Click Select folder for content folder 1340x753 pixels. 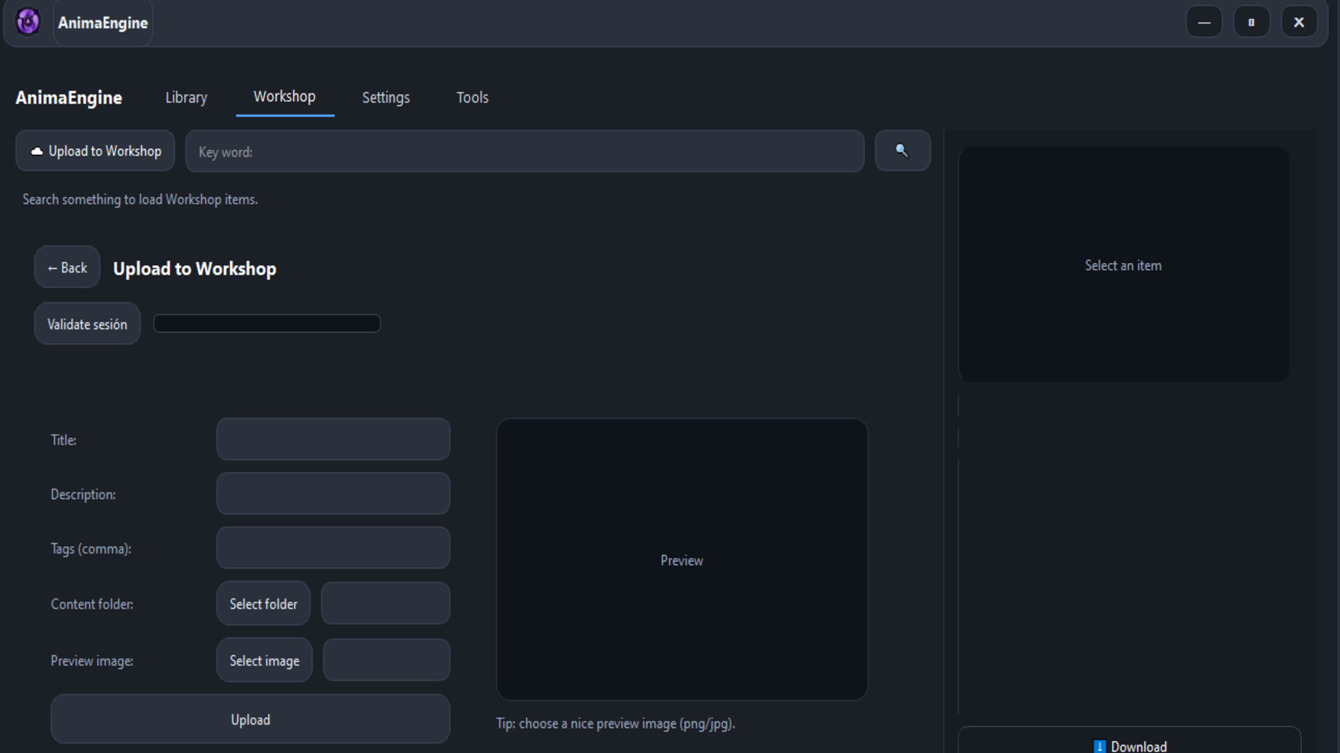coord(263,604)
